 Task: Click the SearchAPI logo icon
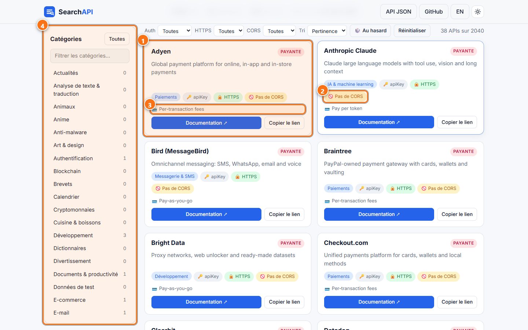tap(49, 12)
